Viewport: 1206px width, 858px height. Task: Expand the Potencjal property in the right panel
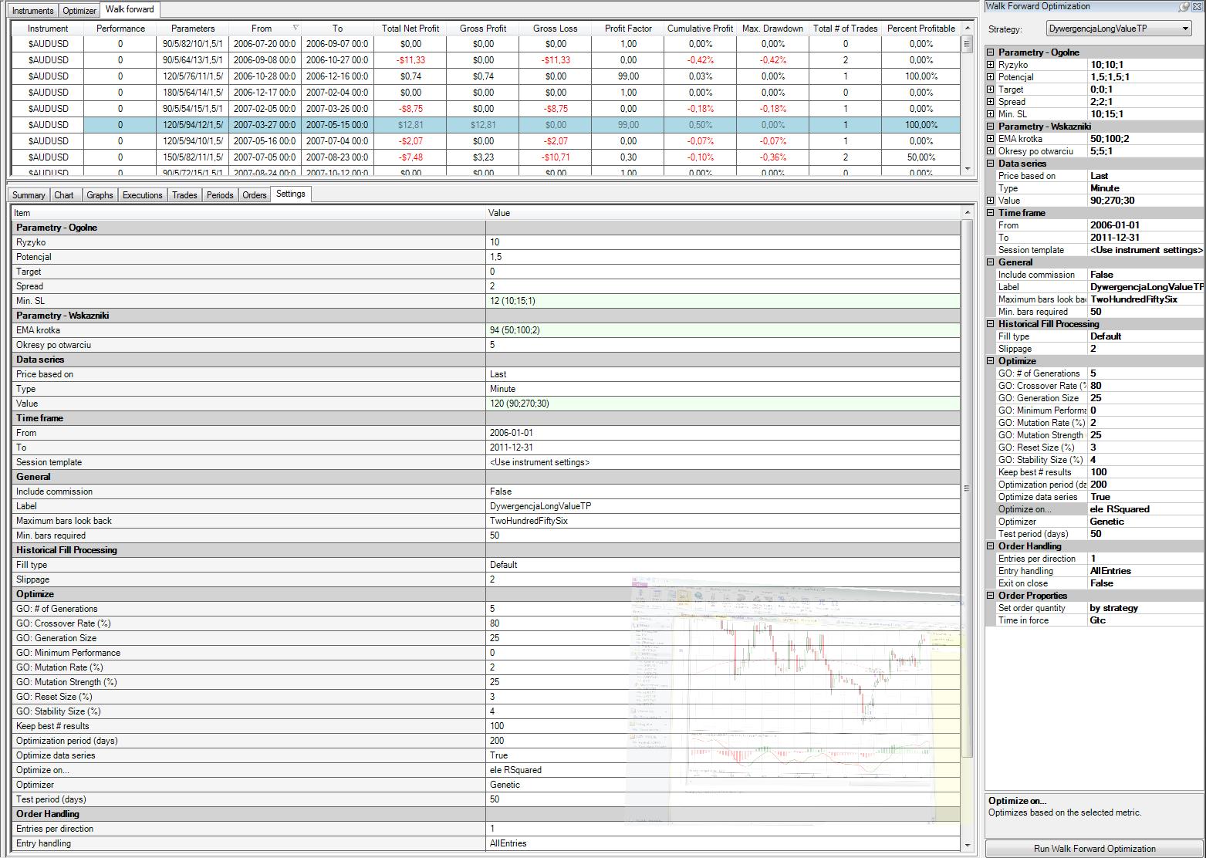coord(991,77)
